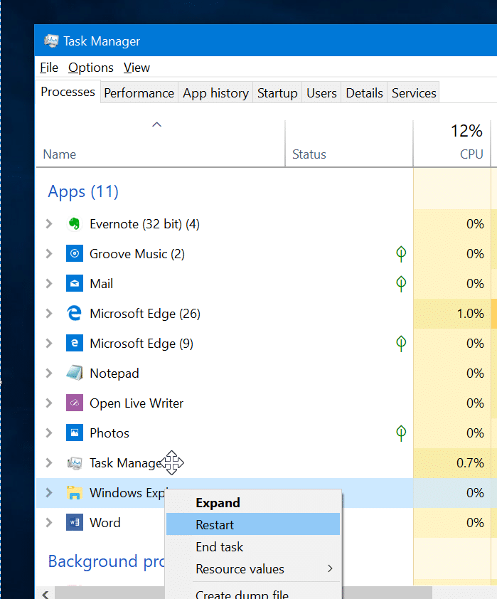Choose End task in the context menu
This screenshot has height=599, width=497.
[x=253, y=546]
